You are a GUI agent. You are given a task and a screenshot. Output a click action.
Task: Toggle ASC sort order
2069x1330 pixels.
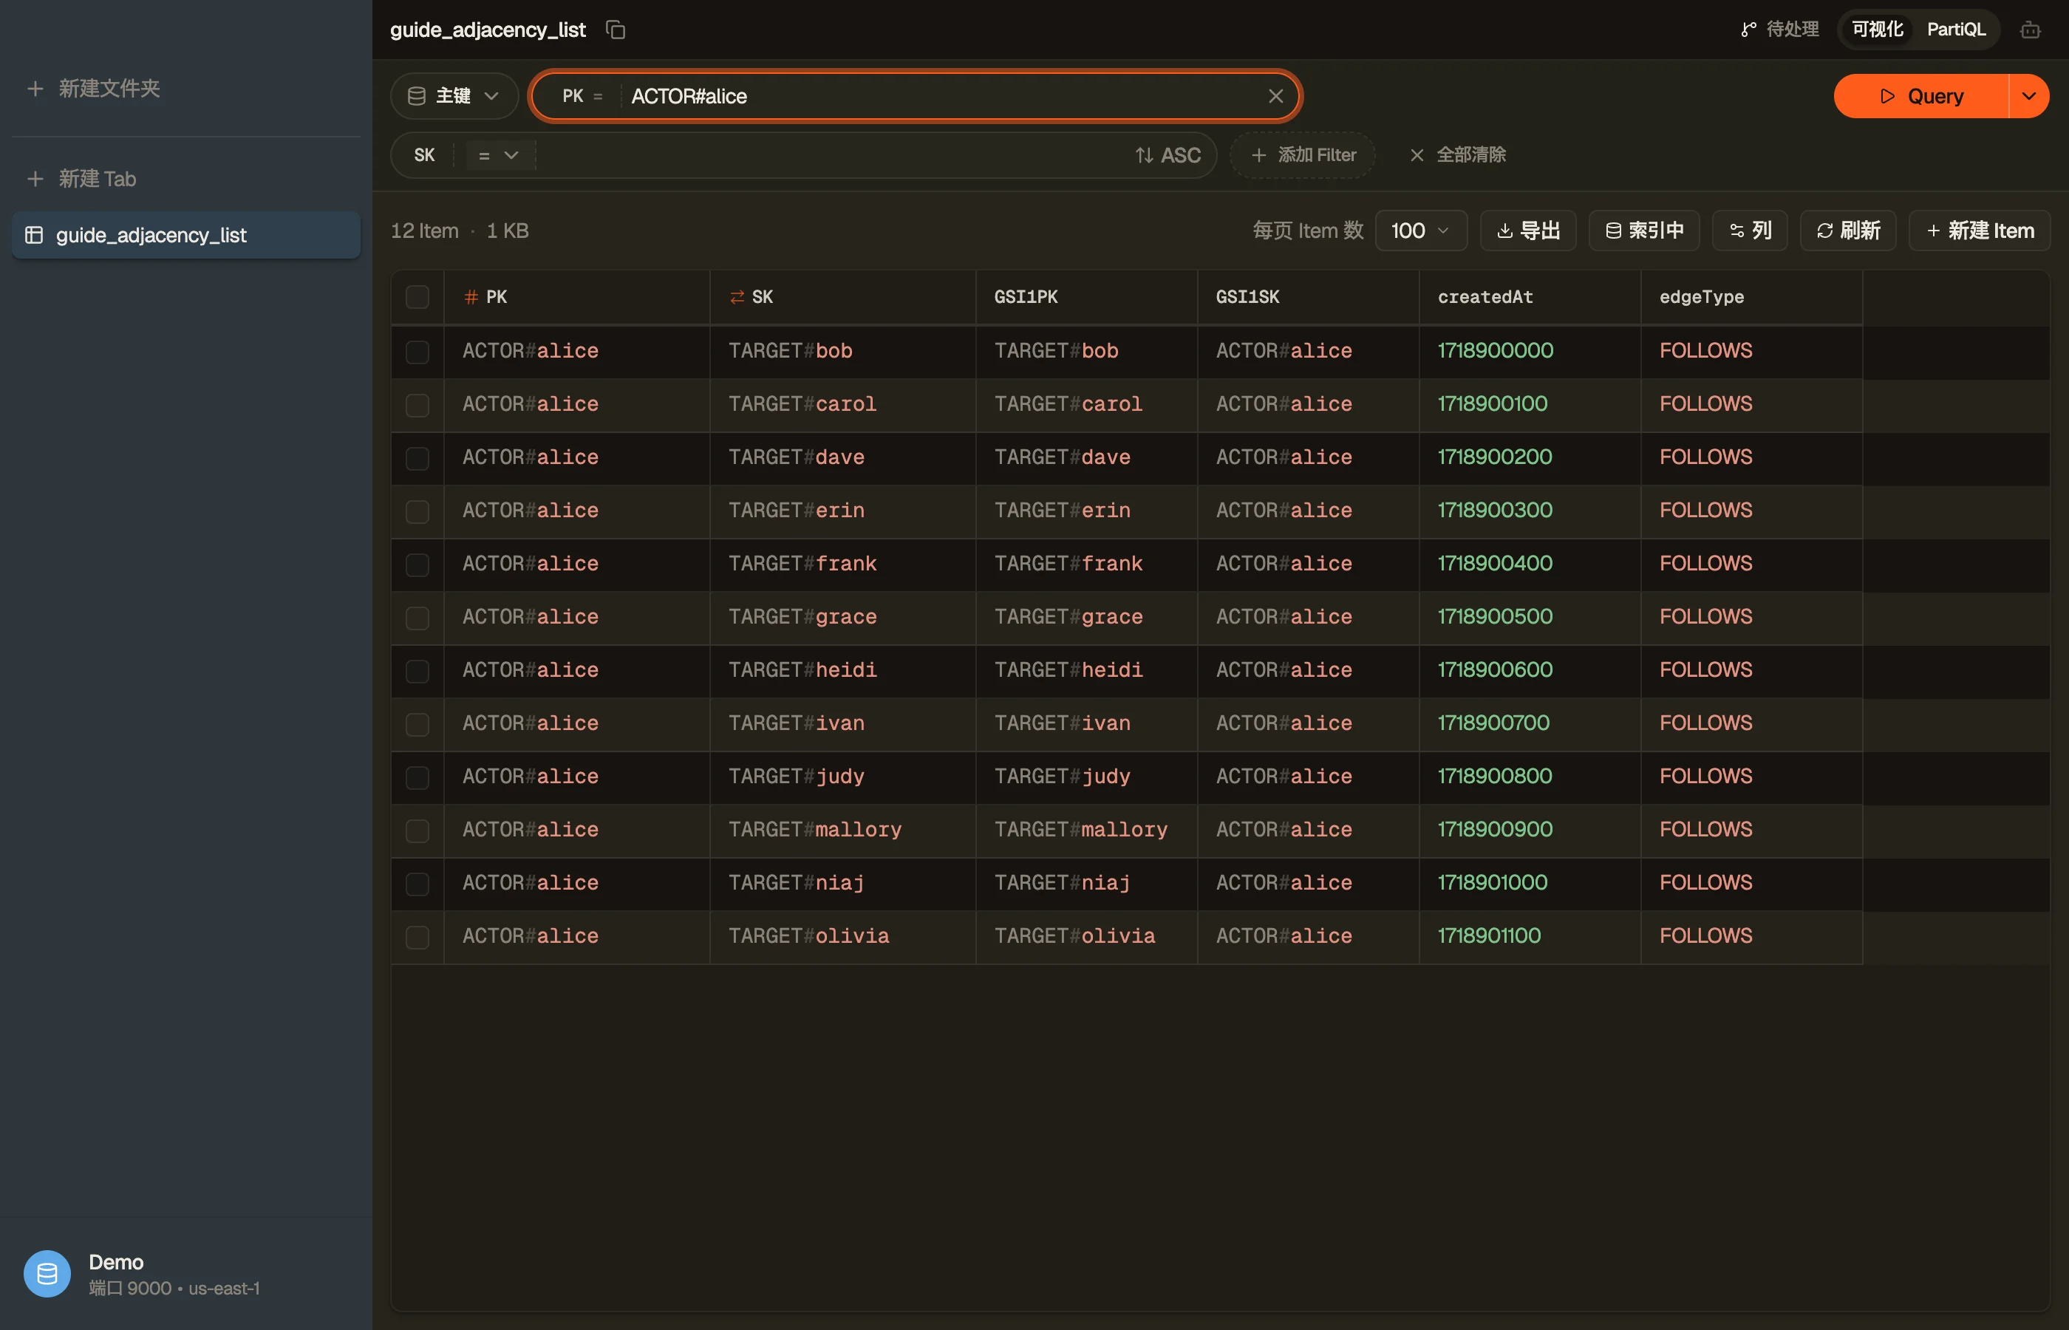click(1168, 155)
